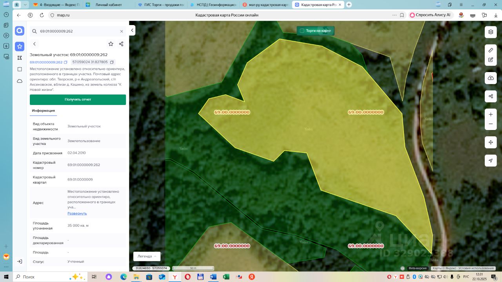Switch to 'ГИС Торги' browser tab
The image size is (502, 282).
point(161,5)
